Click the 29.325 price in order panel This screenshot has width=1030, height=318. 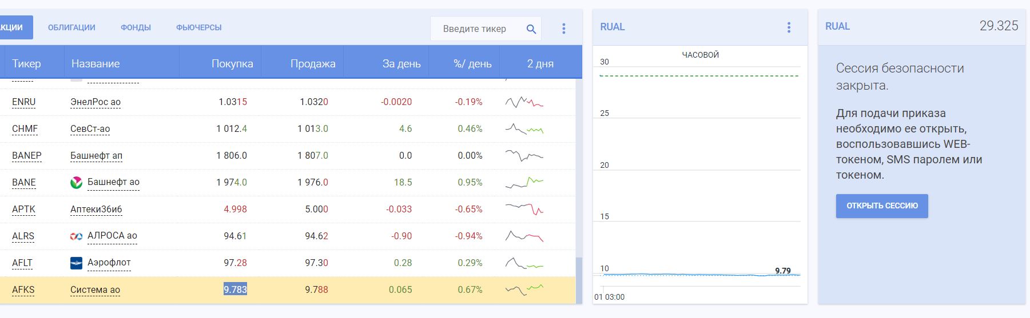point(999,26)
